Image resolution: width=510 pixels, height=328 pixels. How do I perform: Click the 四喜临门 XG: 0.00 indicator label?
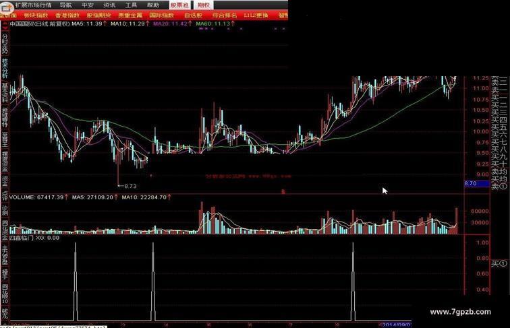coord(34,238)
